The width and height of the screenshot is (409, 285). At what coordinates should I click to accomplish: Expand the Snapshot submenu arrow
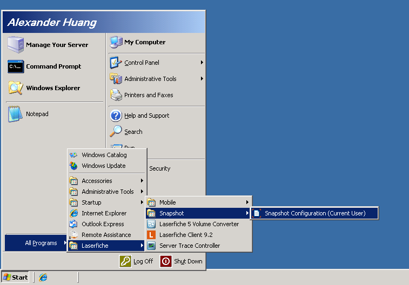coord(247,213)
